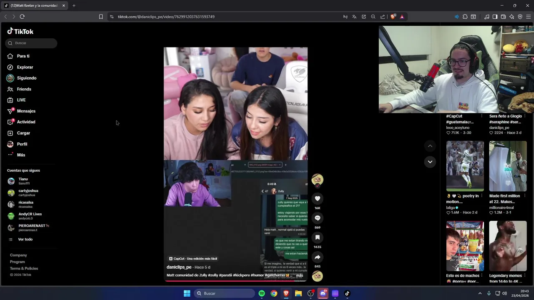Expand caption with más link
The width and height of the screenshot is (534, 300).
(300, 275)
